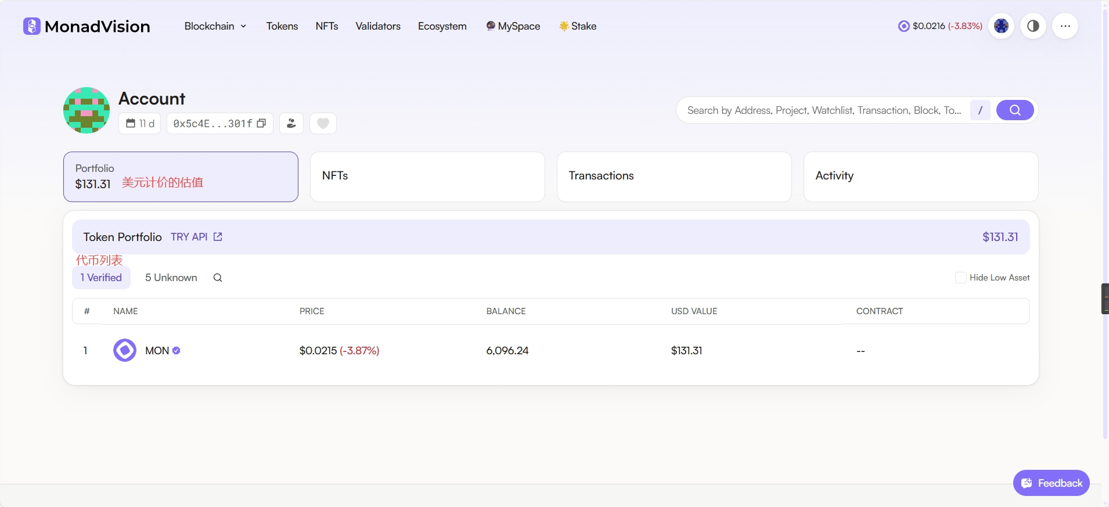Expand the Blockchain dropdown menu
The height and width of the screenshot is (507, 1109).
(215, 26)
